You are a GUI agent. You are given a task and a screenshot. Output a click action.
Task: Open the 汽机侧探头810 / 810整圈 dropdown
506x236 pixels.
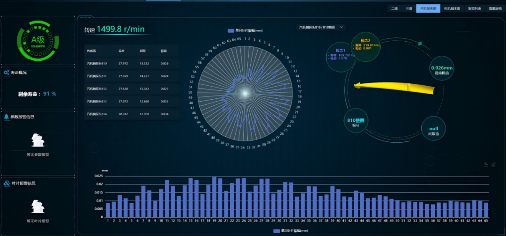[321, 28]
